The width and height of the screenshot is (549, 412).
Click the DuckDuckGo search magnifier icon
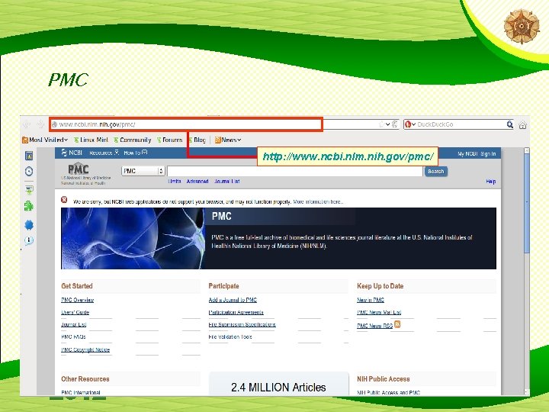[x=510, y=124]
